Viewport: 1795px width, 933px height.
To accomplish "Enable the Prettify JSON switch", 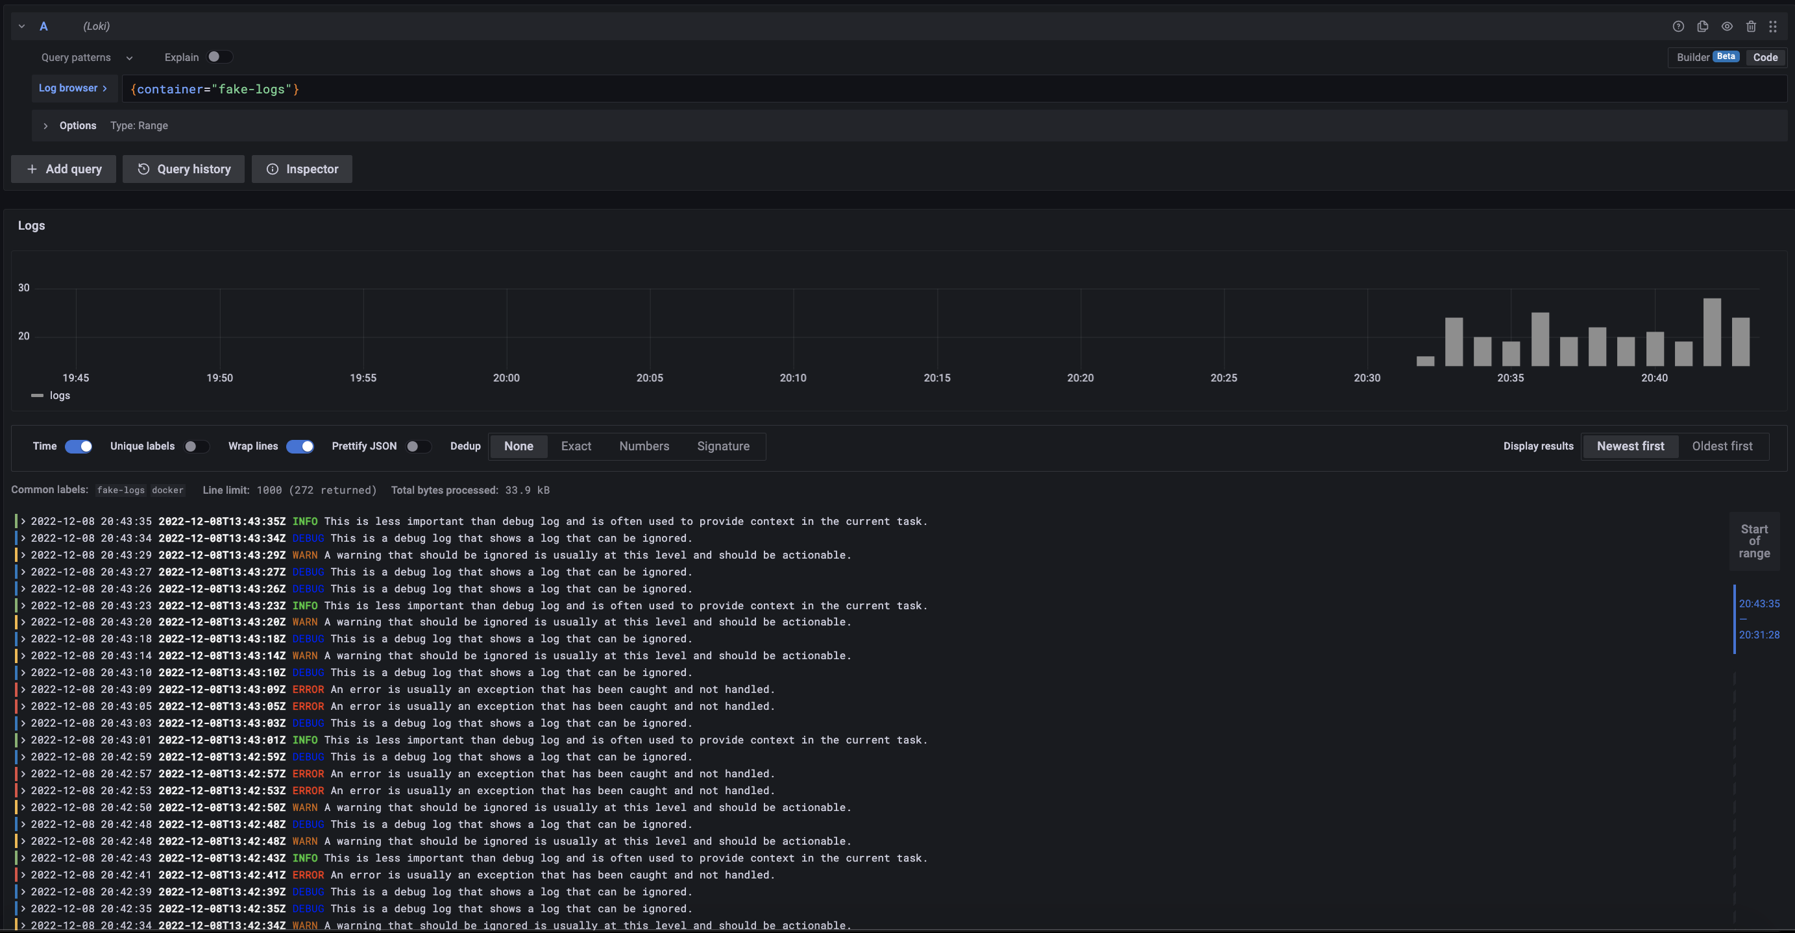I will [x=418, y=446].
